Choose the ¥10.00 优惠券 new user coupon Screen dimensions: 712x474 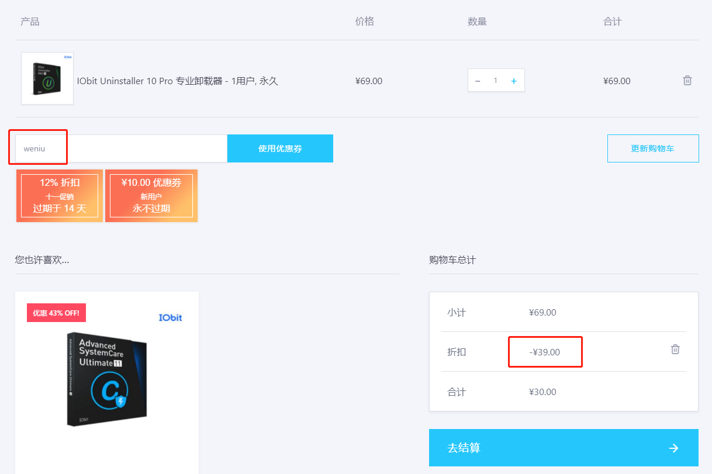point(151,196)
